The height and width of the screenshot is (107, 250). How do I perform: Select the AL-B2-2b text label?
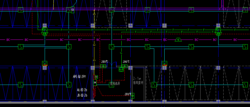(x=82, y=90)
